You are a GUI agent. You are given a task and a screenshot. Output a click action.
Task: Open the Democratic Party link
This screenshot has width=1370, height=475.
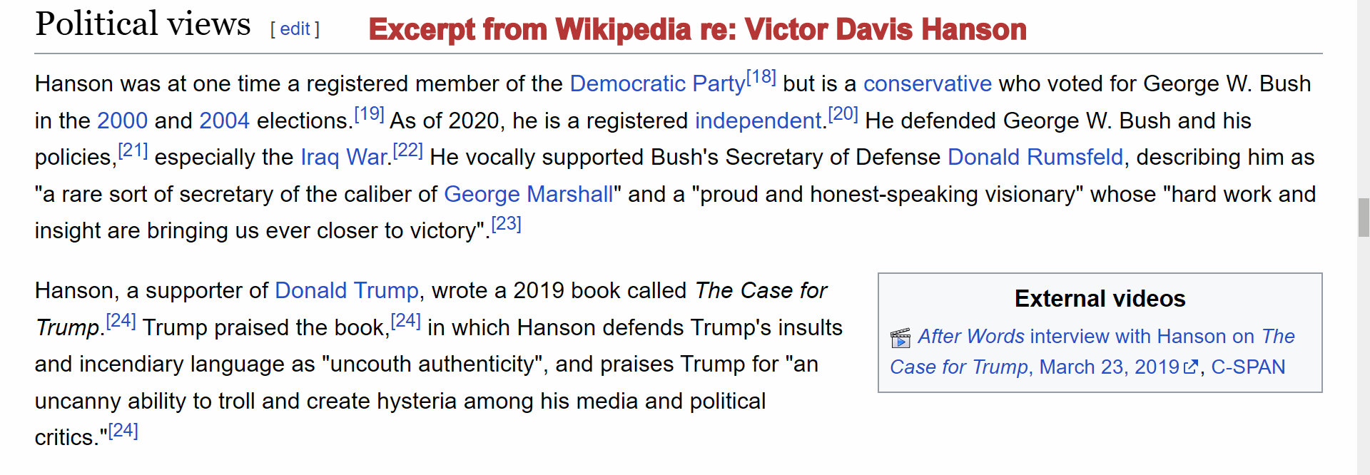657,84
